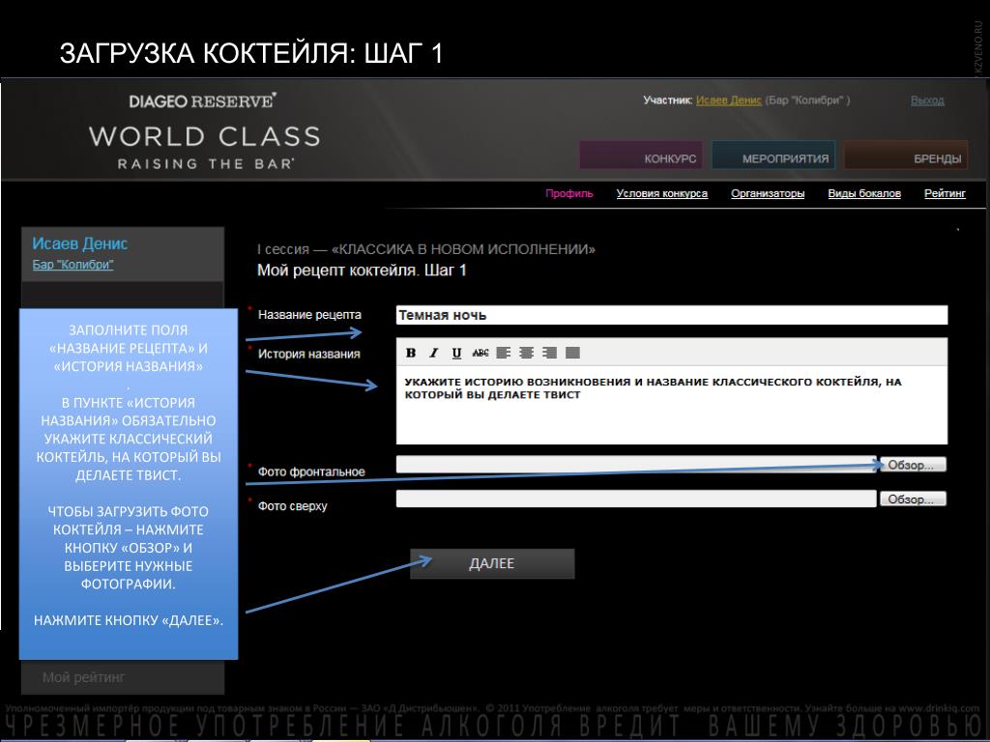Viewport: 990px width, 742px height.
Task: Open the Бар "Колибри" sidebar link
Action: pos(73,265)
